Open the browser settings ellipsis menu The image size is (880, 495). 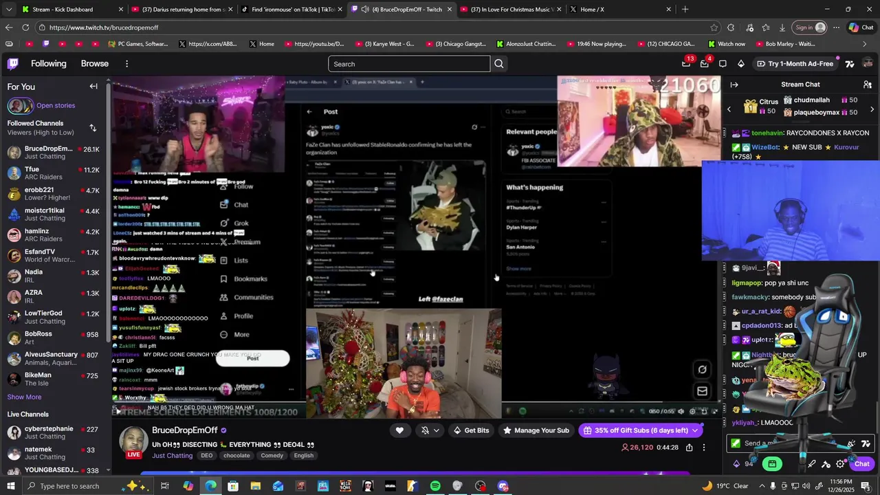[x=836, y=27]
